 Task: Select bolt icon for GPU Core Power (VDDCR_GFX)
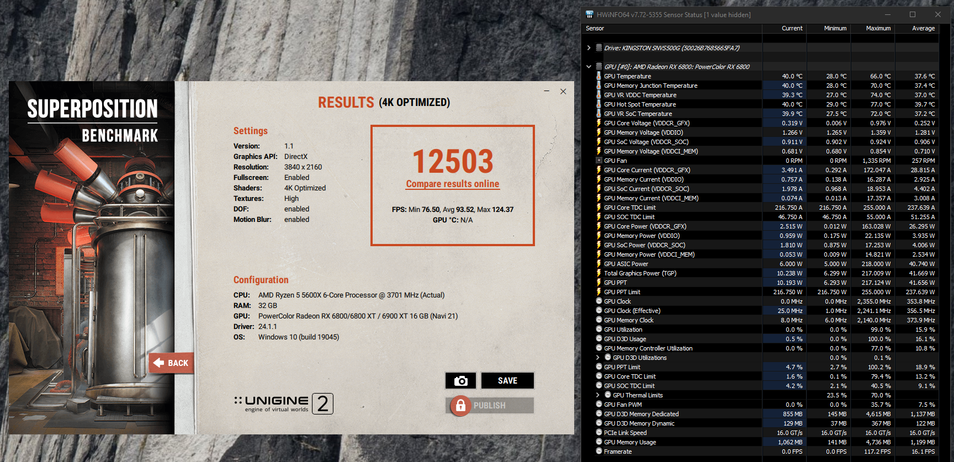598,226
